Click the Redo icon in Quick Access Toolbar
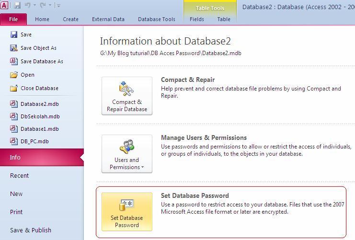 43,5
